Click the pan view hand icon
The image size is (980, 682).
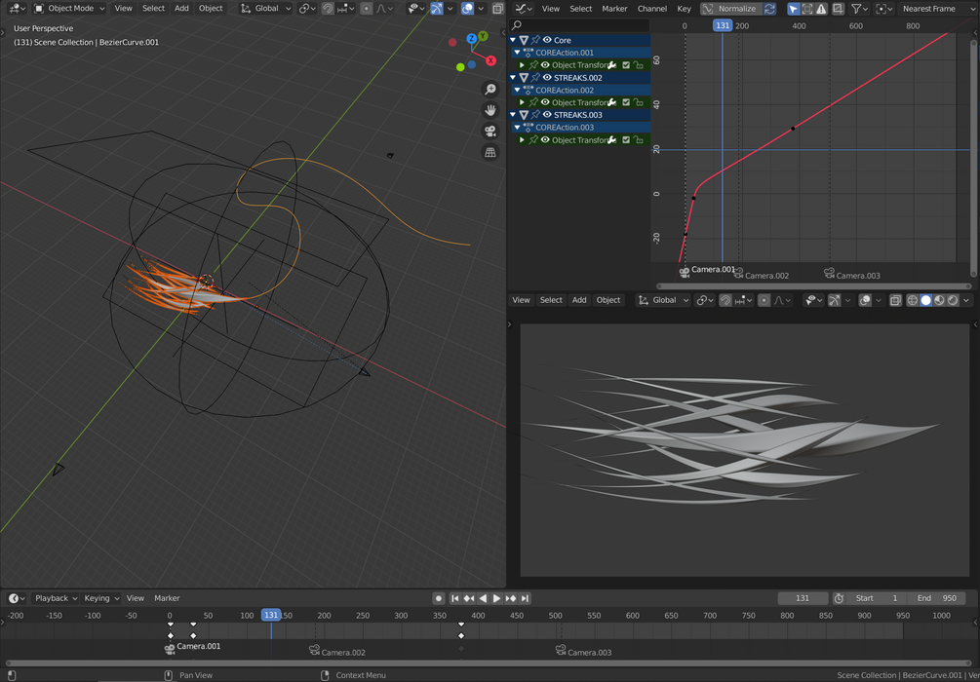[490, 110]
